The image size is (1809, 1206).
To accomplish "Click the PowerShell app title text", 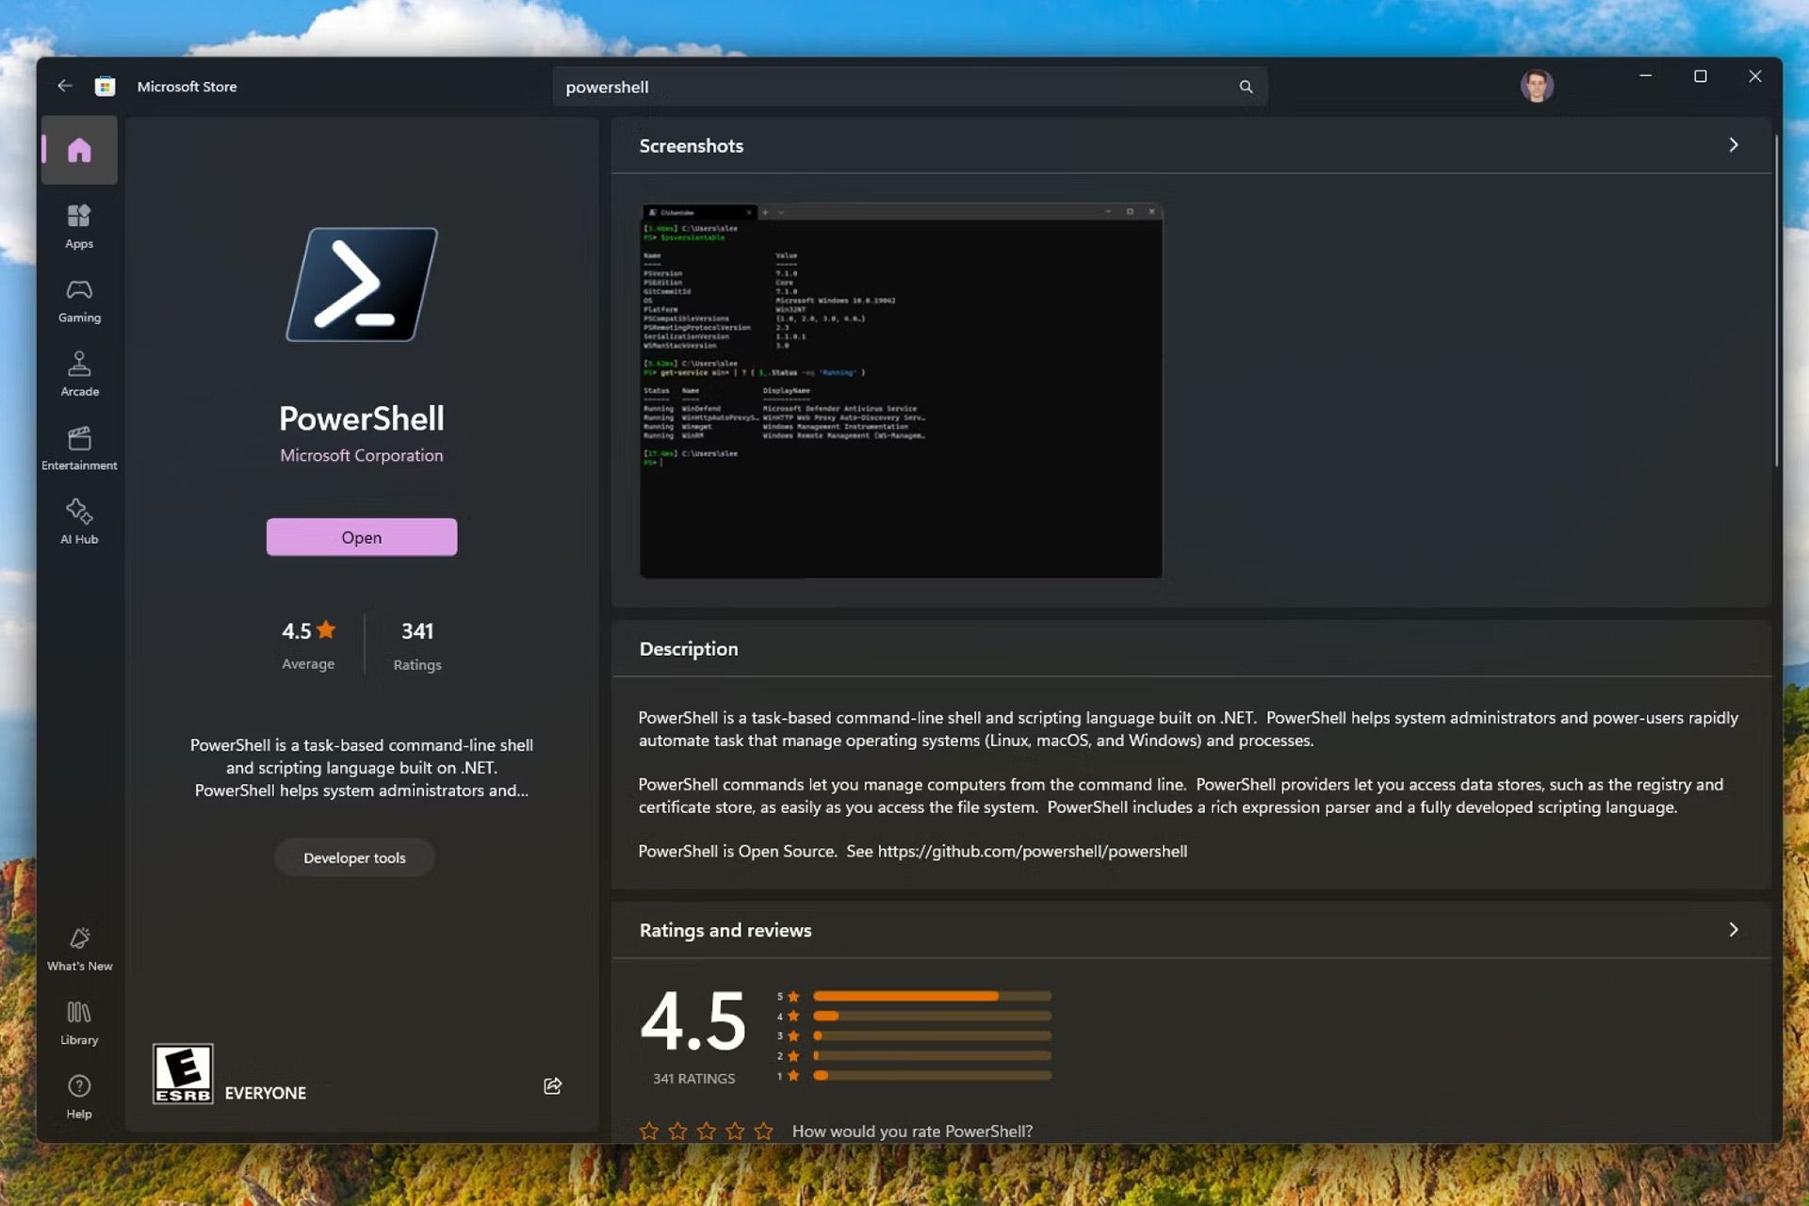I will (362, 418).
